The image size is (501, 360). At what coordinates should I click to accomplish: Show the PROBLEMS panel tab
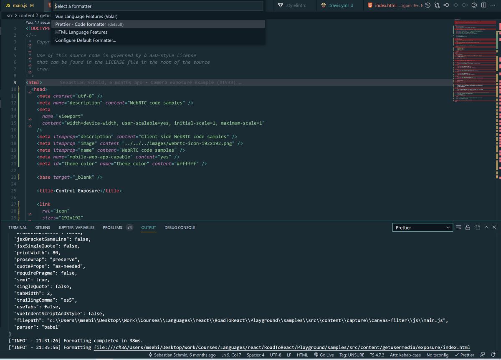[x=112, y=227]
